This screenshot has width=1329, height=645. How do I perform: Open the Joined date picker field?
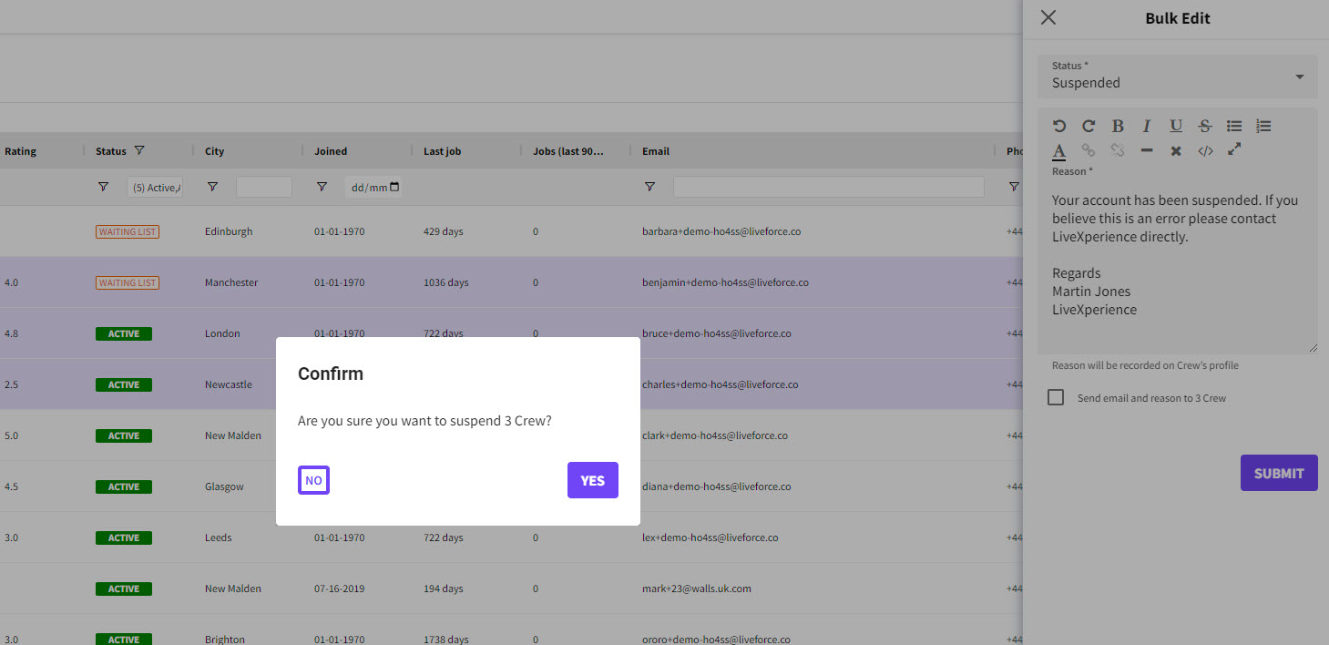(x=374, y=188)
